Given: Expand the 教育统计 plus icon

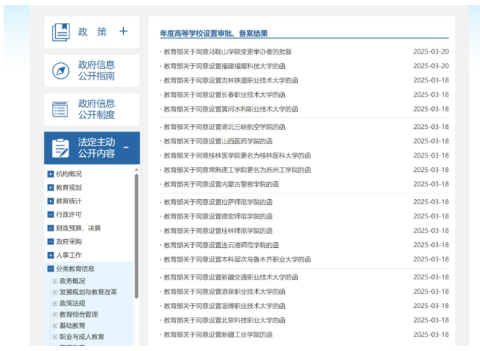Looking at the screenshot, I should click(50, 201).
